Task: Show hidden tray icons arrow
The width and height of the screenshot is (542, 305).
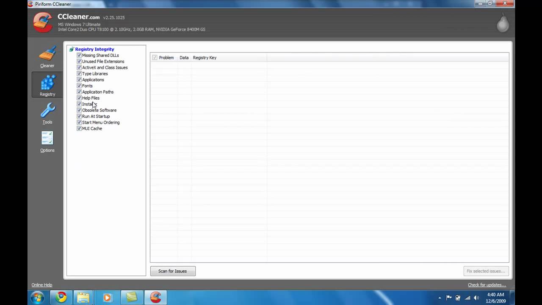Action: click(x=440, y=298)
